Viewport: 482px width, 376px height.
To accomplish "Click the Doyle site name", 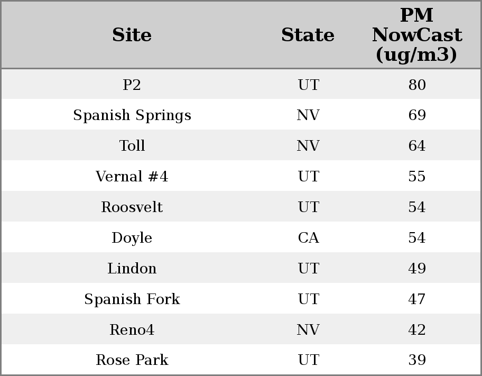I will tap(132, 238).
